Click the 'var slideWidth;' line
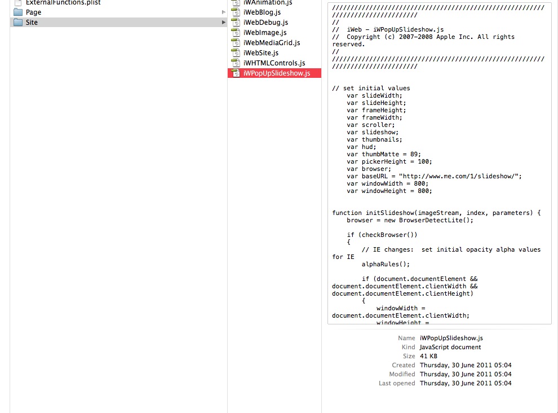This screenshot has height=413, width=558. [x=374, y=95]
